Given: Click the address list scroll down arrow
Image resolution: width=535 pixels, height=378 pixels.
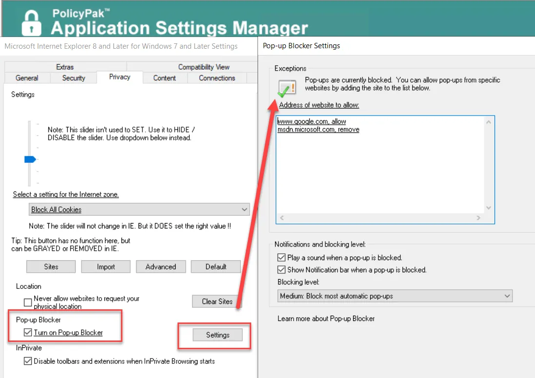Looking at the screenshot, I should click(489, 208).
